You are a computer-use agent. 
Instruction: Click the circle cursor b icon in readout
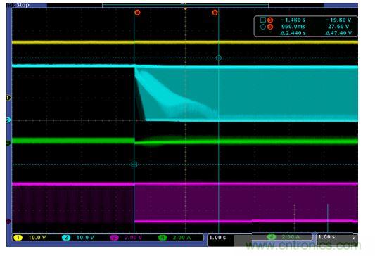(263, 27)
